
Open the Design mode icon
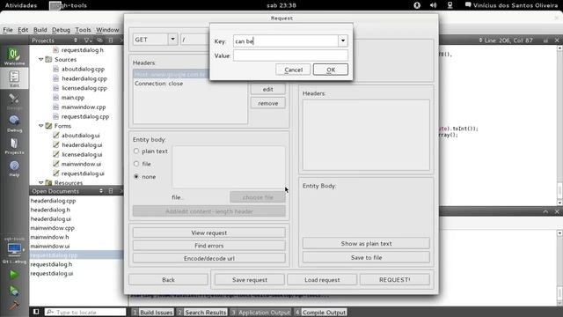tap(14, 101)
